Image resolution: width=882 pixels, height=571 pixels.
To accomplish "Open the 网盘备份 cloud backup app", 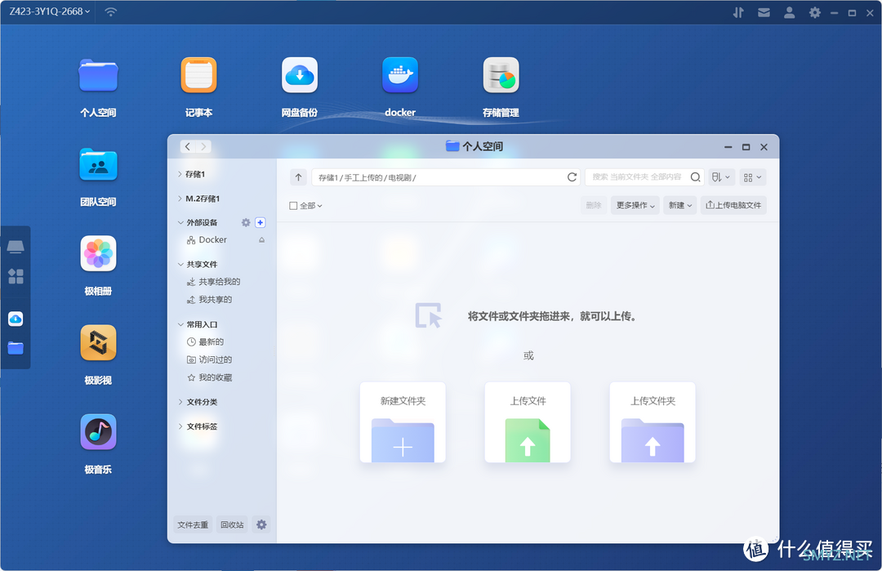I will pos(299,75).
